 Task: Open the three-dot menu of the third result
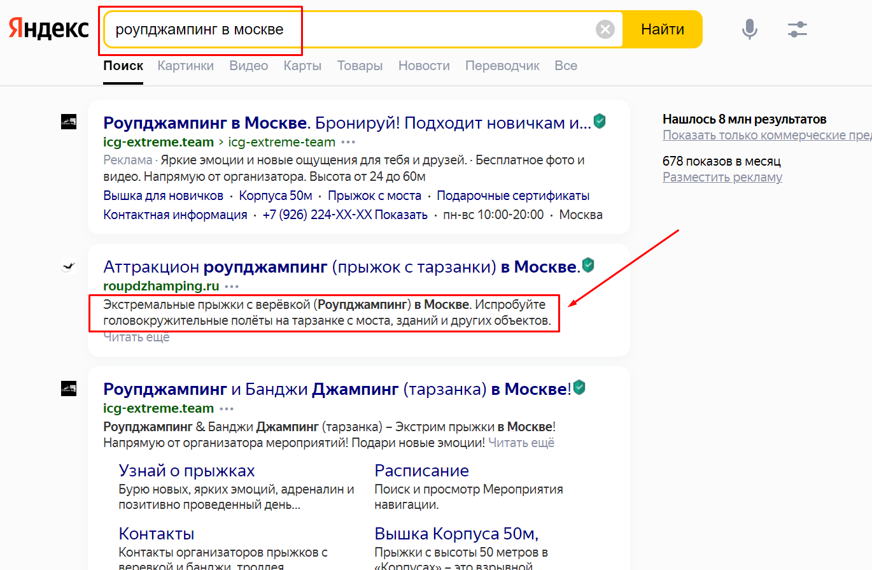[227, 409]
